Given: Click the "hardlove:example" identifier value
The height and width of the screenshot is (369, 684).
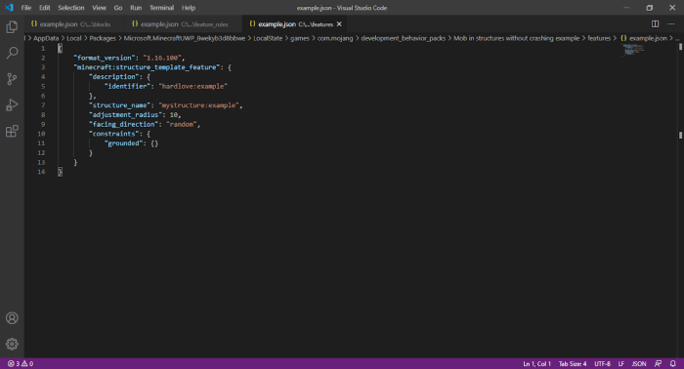Looking at the screenshot, I should (192, 86).
